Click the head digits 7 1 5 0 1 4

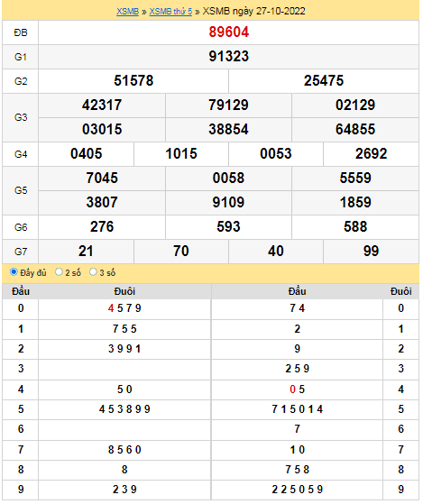pos(297,409)
